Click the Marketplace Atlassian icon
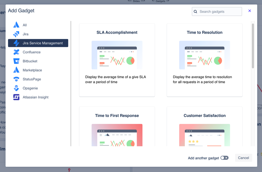The height and width of the screenshot is (172, 262). pos(16,70)
